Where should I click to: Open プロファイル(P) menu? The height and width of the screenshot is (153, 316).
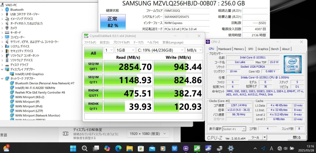(x=121, y=42)
